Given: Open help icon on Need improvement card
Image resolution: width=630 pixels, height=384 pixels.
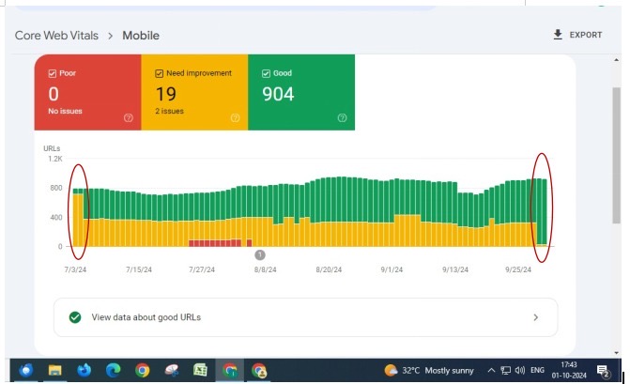Looking at the screenshot, I should (x=235, y=117).
